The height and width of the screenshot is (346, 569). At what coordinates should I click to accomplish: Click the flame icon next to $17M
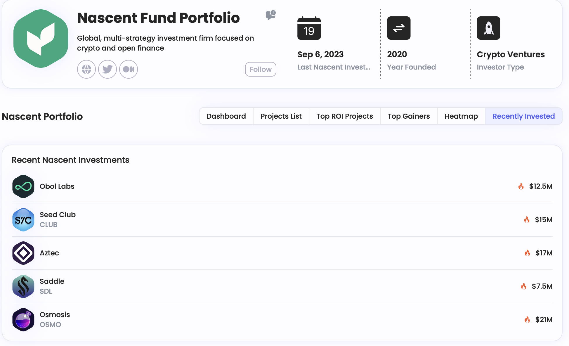tap(527, 253)
